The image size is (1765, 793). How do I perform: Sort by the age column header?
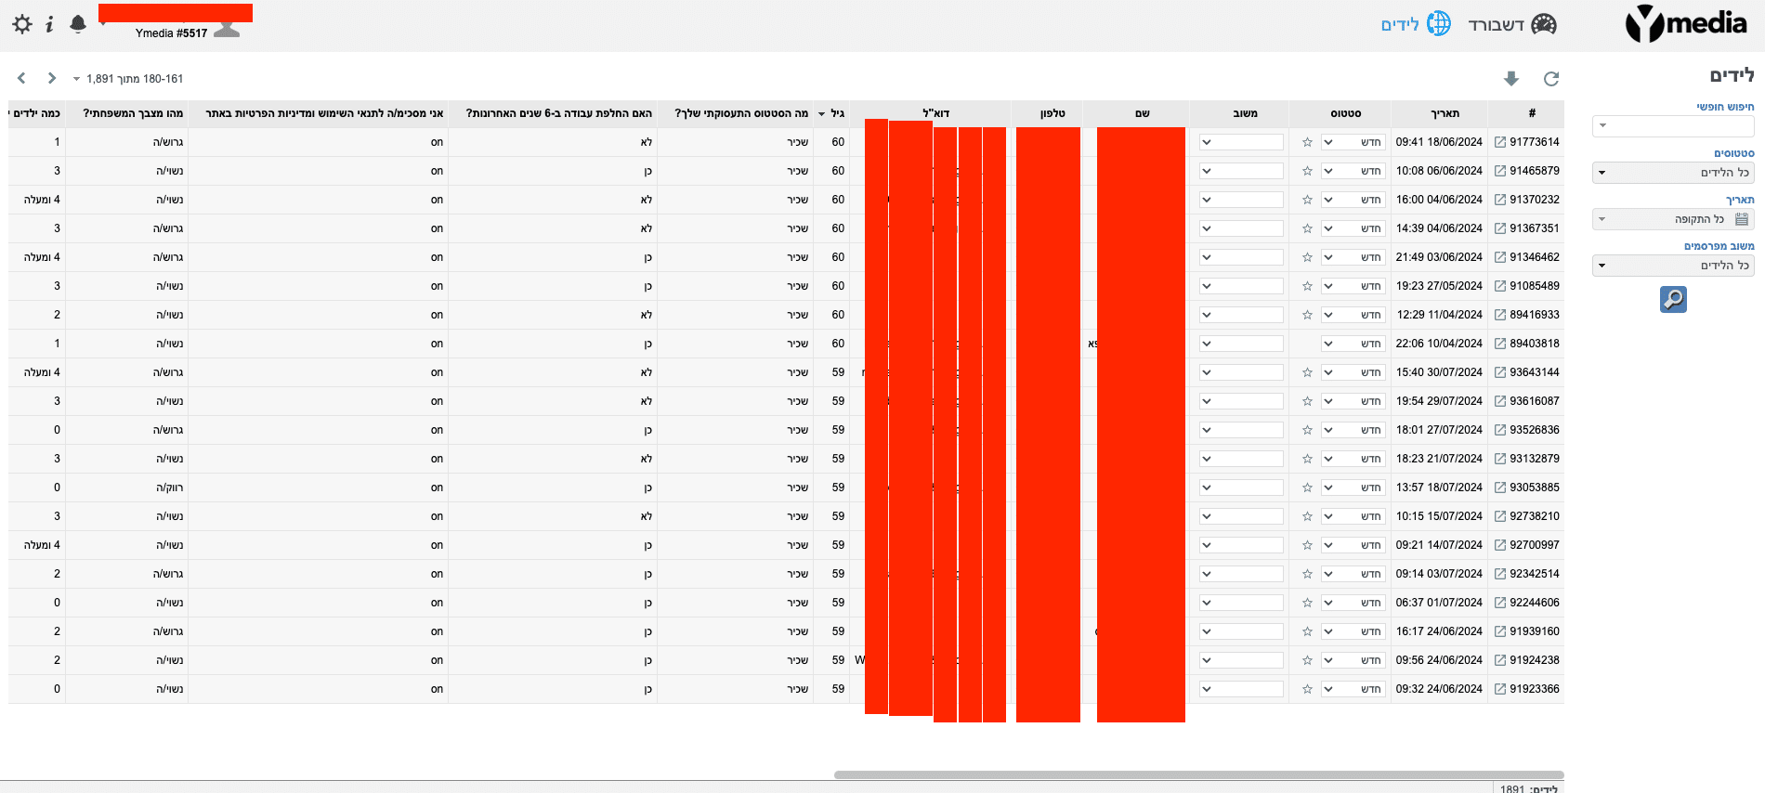(x=832, y=113)
